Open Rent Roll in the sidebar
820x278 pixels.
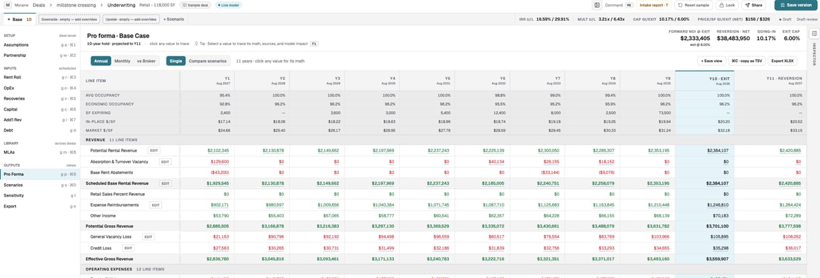pos(40,77)
